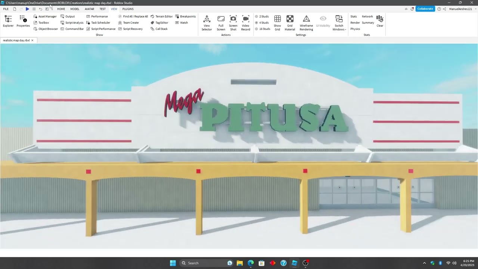
Task: Switch to the PLUGINS ribbon tab
Action: coord(128,9)
